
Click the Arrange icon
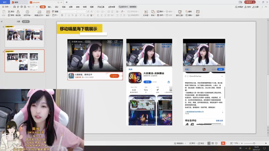coord(158,15)
